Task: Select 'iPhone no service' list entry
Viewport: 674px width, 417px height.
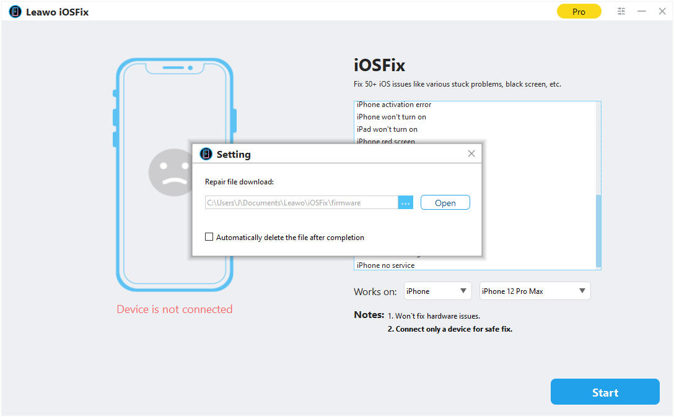Action: click(x=385, y=265)
